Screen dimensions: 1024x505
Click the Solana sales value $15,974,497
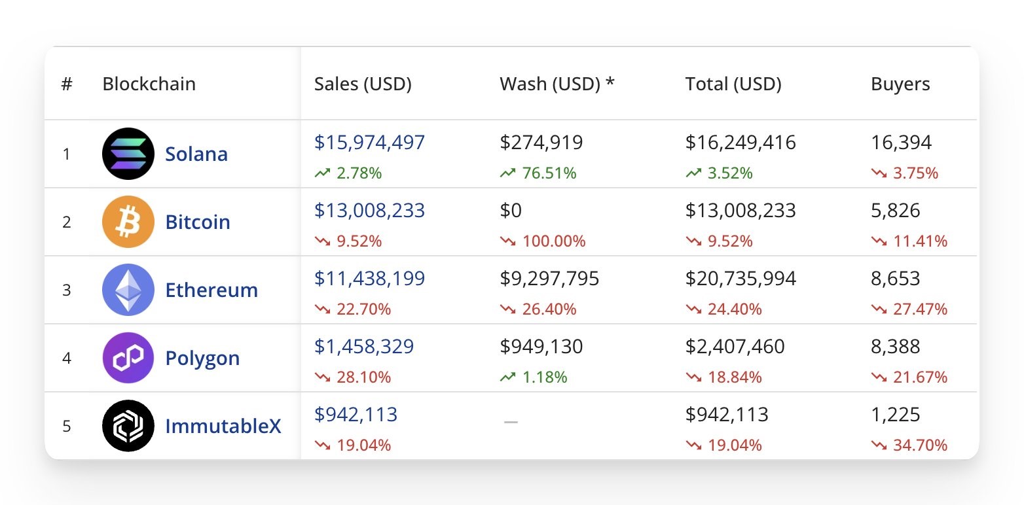[x=369, y=142]
